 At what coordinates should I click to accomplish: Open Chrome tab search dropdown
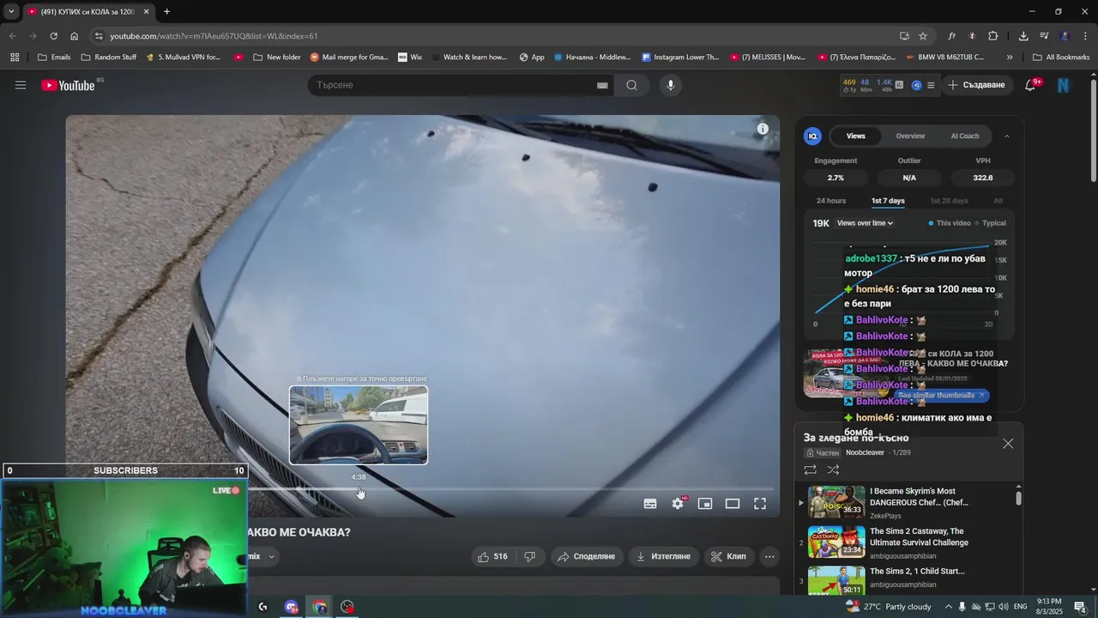11,12
